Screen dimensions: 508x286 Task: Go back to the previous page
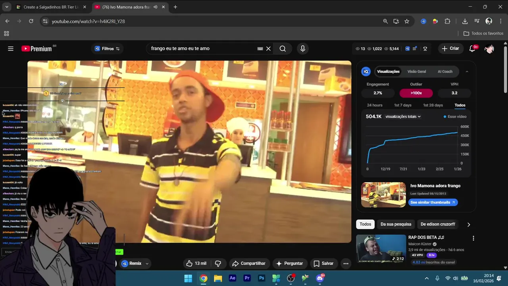tap(7, 21)
